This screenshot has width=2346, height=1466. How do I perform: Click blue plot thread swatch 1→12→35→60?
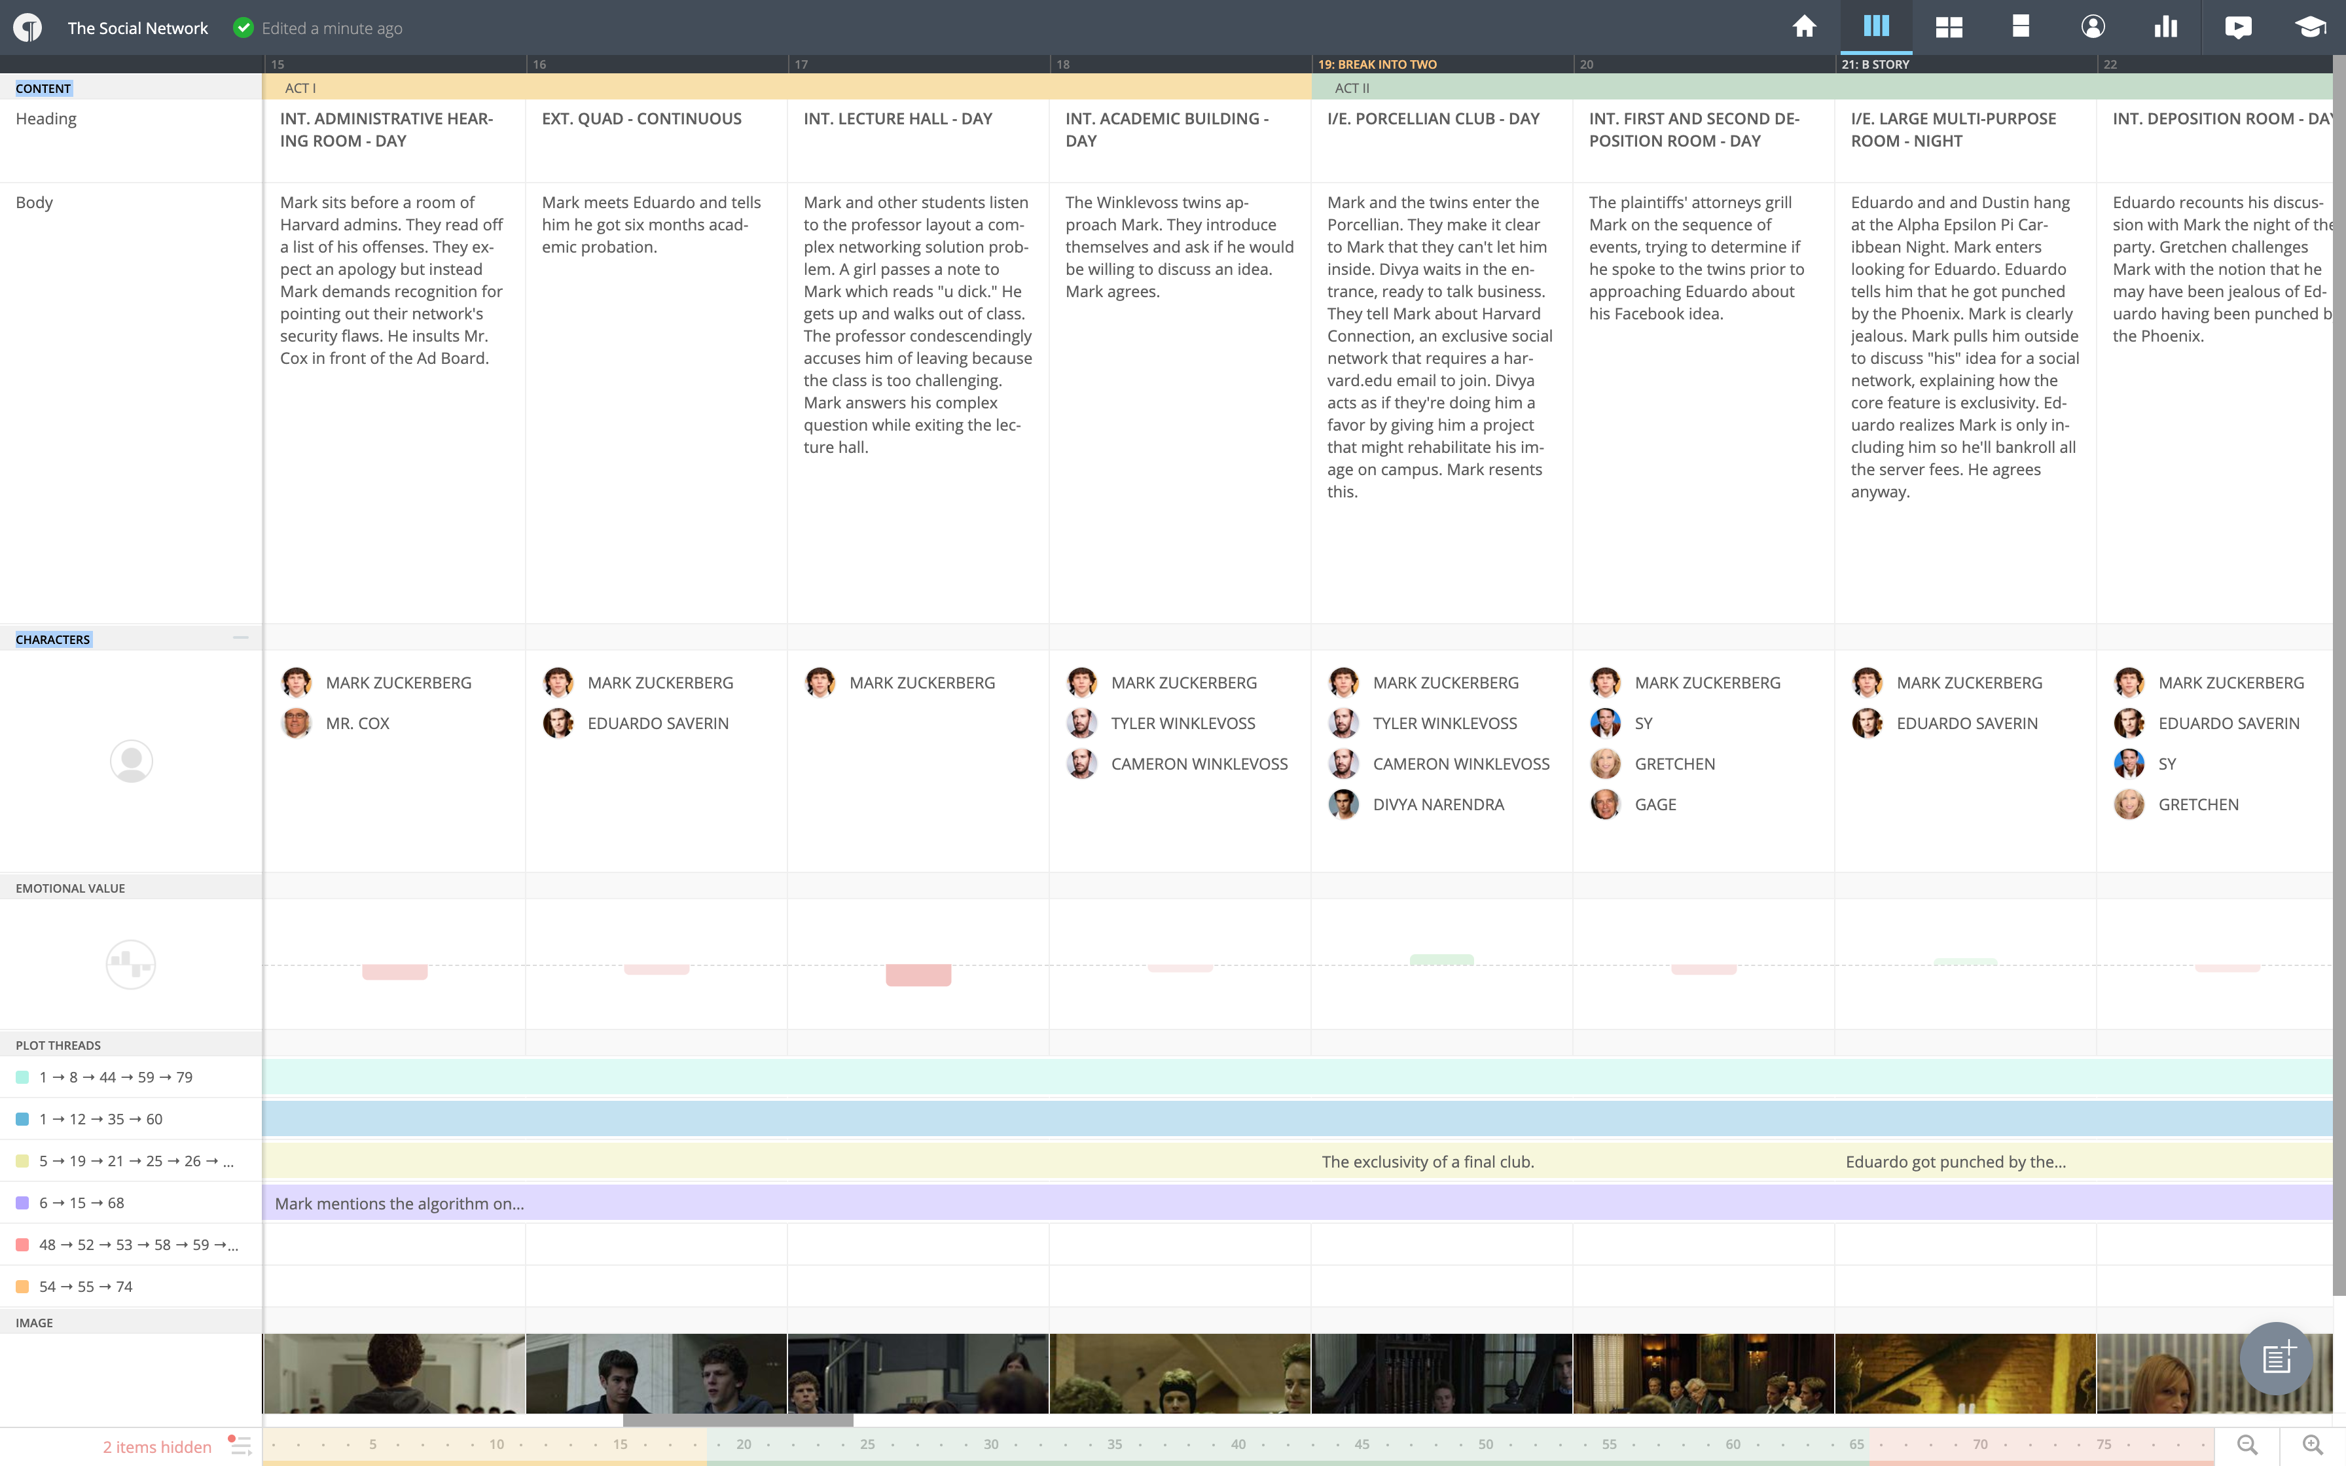click(x=22, y=1119)
